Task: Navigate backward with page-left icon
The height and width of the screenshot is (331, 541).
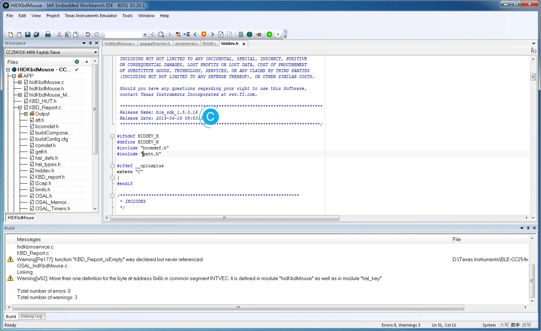Action: 221,35
